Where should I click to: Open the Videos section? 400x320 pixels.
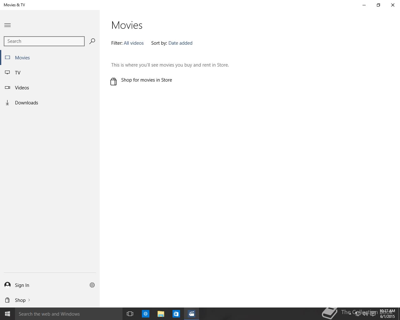pyautogui.click(x=50, y=87)
